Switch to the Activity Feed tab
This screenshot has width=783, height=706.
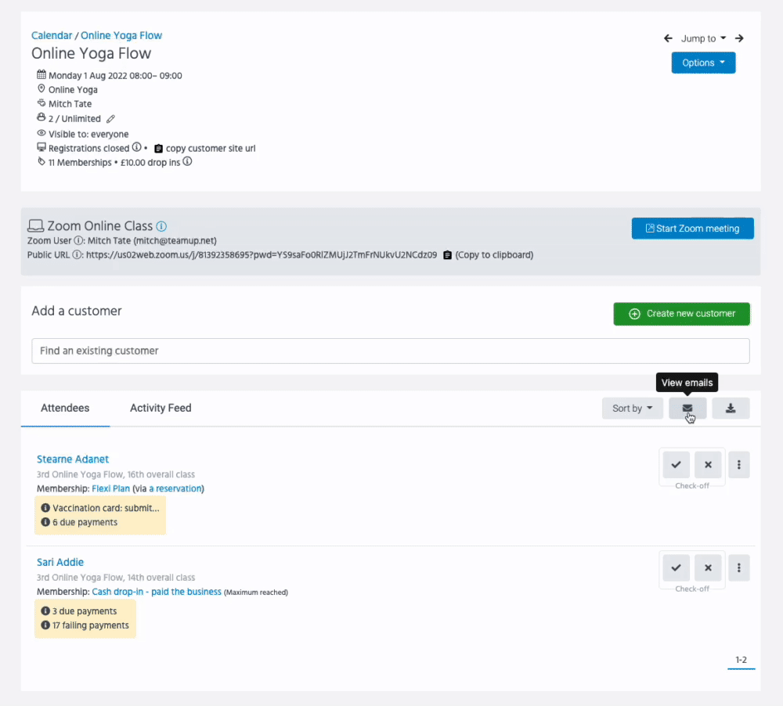(161, 408)
